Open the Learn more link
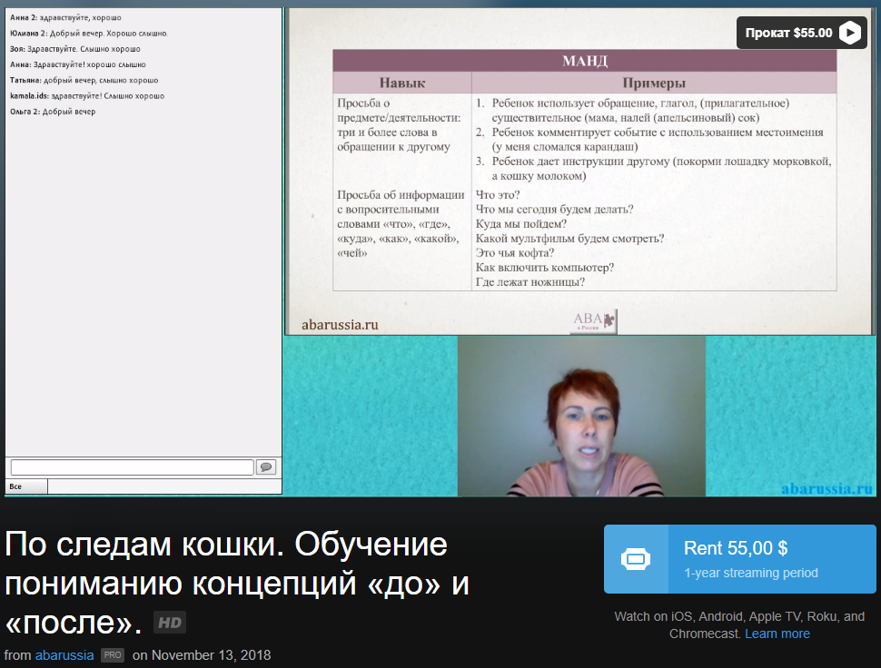The height and width of the screenshot is (668, 881). pos(777,634)
